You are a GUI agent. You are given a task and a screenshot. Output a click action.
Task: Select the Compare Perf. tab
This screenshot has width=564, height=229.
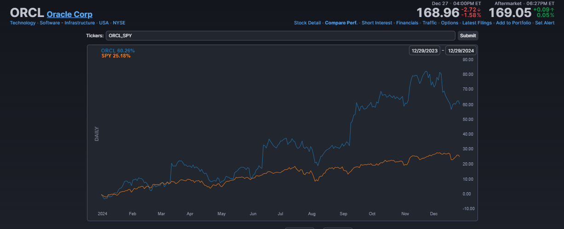[x=341, y=23]
